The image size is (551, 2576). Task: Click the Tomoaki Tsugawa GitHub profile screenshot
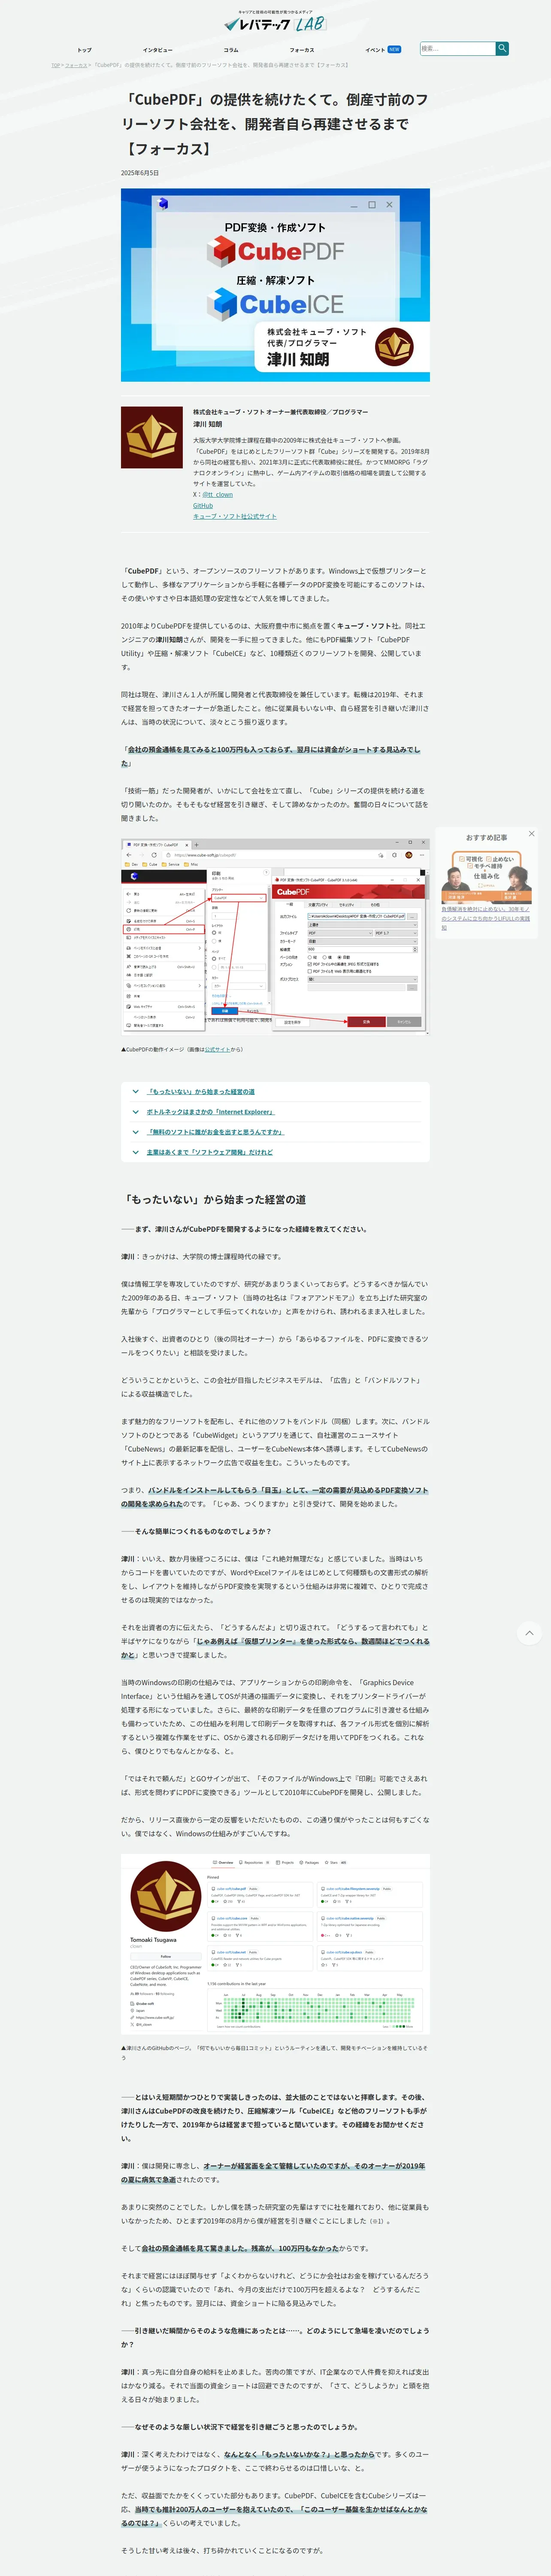[275, 1943]
